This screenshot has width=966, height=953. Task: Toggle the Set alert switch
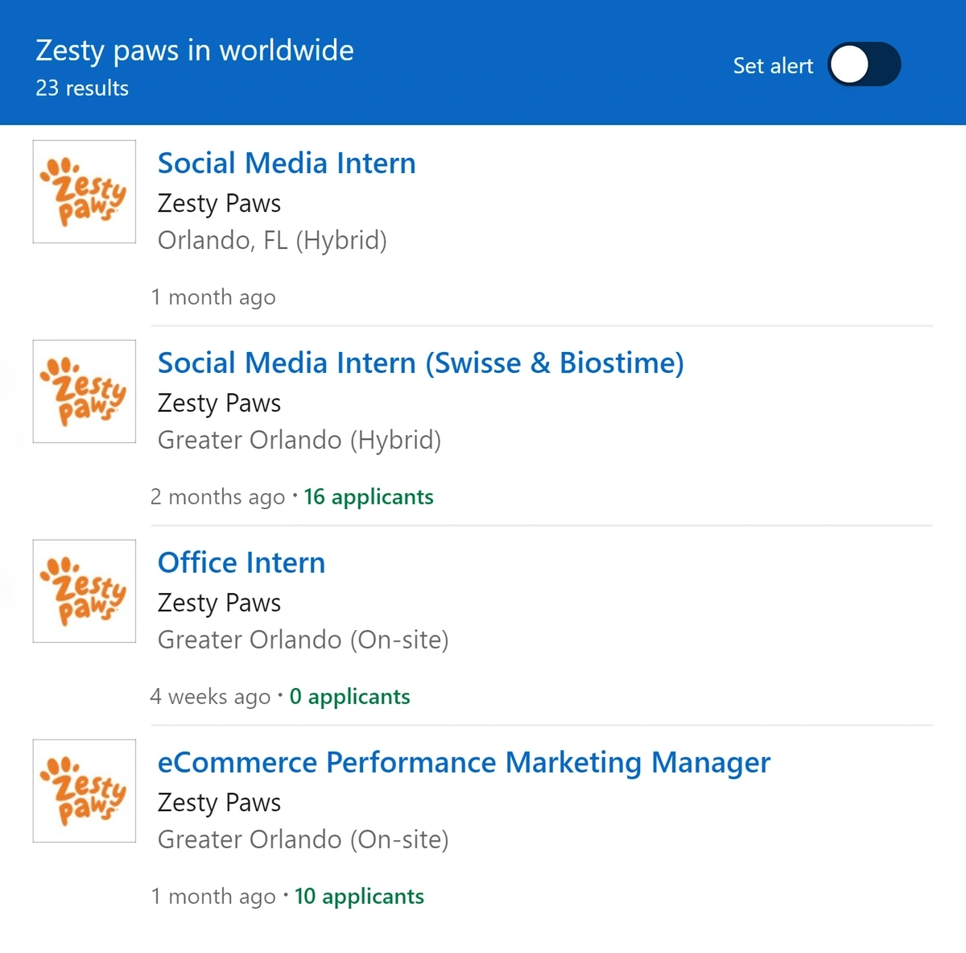tap(864, 64)
